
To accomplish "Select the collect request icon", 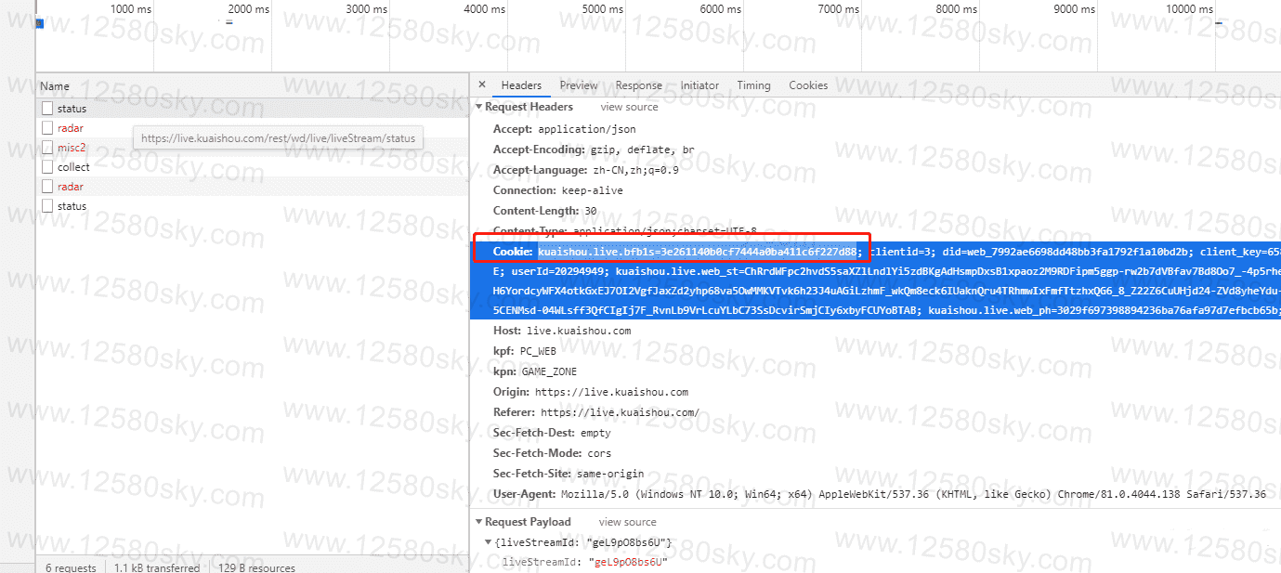I will (x=47, y=167).
